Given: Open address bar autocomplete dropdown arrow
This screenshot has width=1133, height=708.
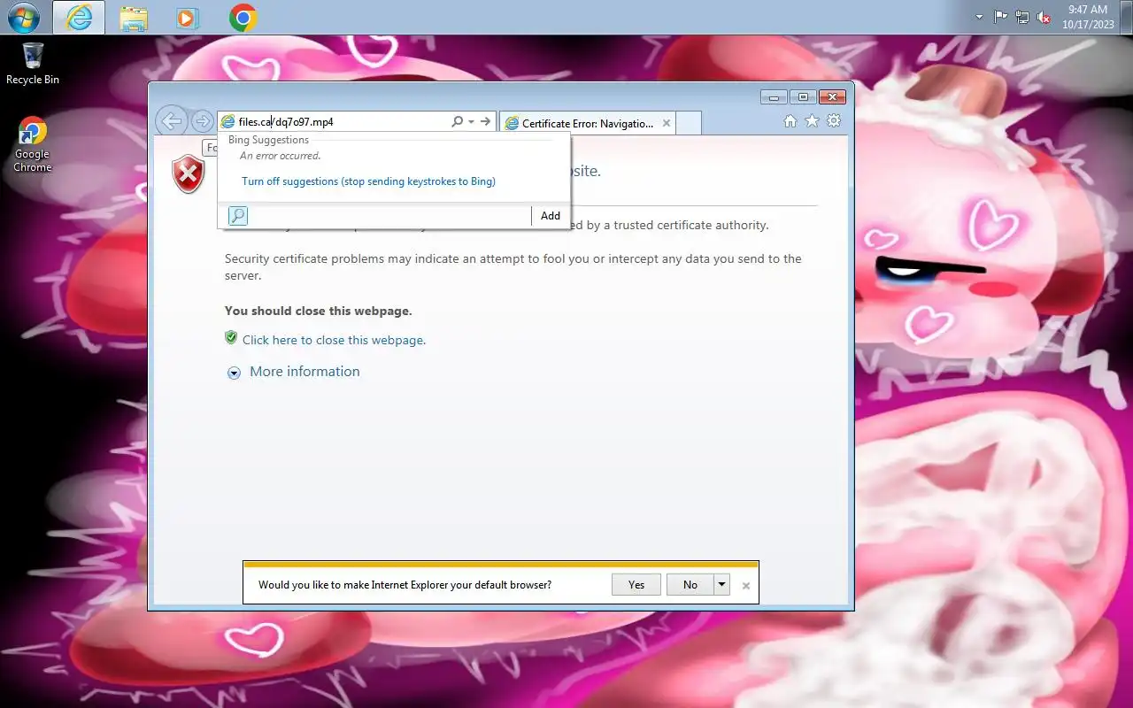Looking at the screenshot, I should tap(472, 122).
